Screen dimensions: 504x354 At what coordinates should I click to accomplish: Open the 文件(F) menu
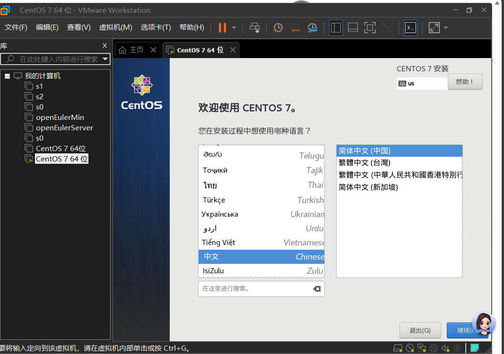click(16, 27)
